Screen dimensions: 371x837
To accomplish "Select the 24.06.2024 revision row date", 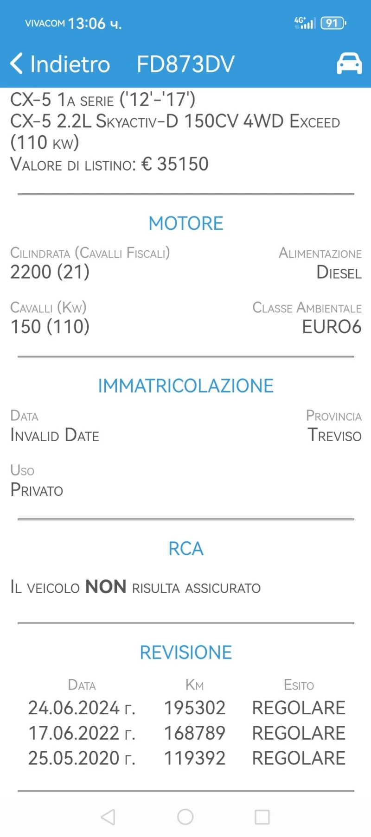I will pyautogui.click(x=81, y=708).
